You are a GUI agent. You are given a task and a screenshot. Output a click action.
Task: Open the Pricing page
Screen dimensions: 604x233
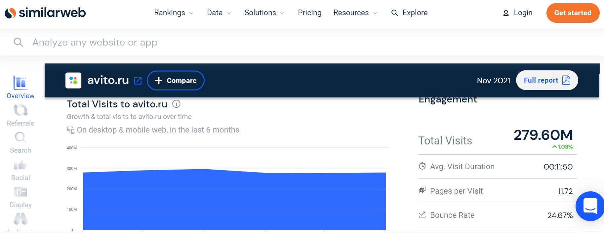(x=309, y=13)
